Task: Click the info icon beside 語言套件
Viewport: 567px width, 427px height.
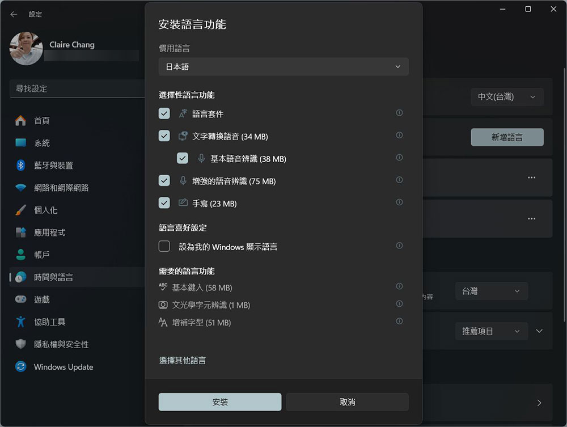Action: coord(399,113)
